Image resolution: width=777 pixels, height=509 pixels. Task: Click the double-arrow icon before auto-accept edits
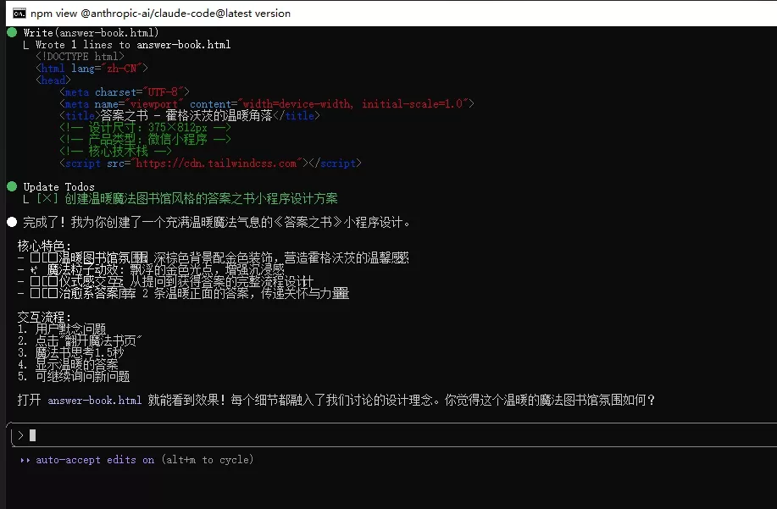pyautogui.click(x=25, y=460)
